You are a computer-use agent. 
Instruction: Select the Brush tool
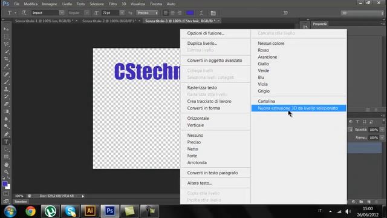click(x=6, y=82)
